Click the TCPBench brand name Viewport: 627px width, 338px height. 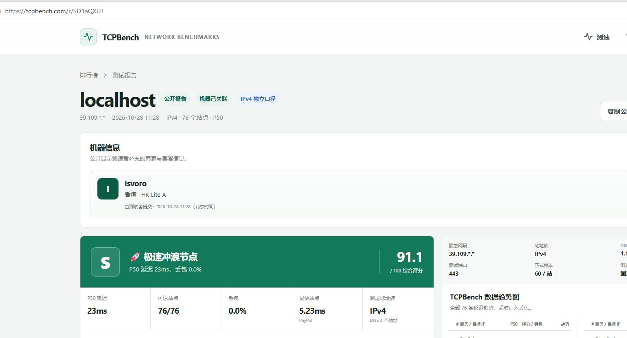121,38
